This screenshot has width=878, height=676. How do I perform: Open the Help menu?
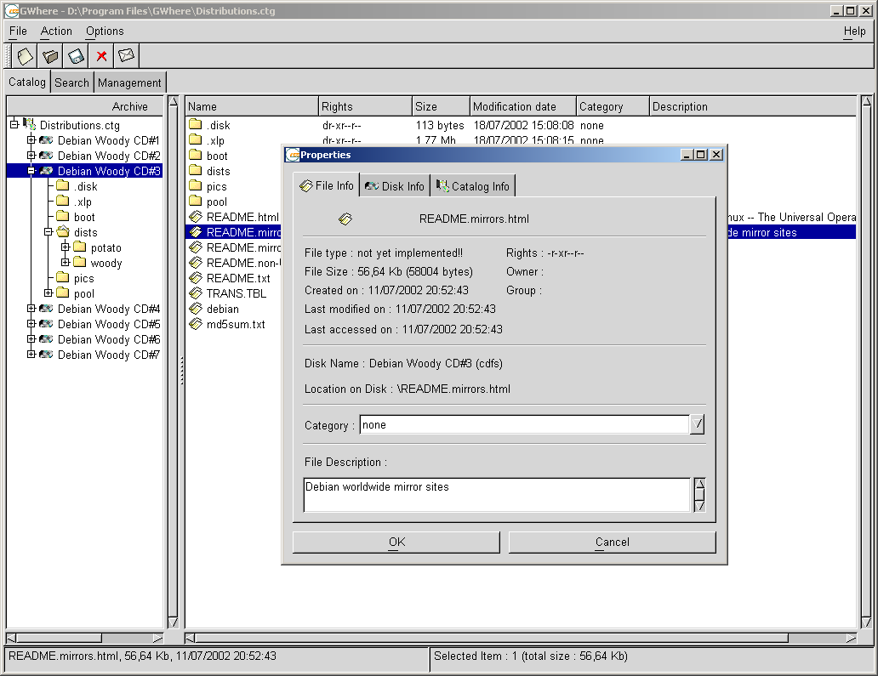[x=854, y=31]
